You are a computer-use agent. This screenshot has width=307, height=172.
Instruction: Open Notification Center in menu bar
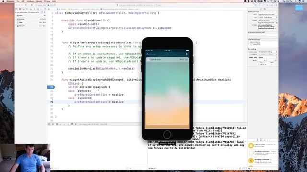click(304, 1)
